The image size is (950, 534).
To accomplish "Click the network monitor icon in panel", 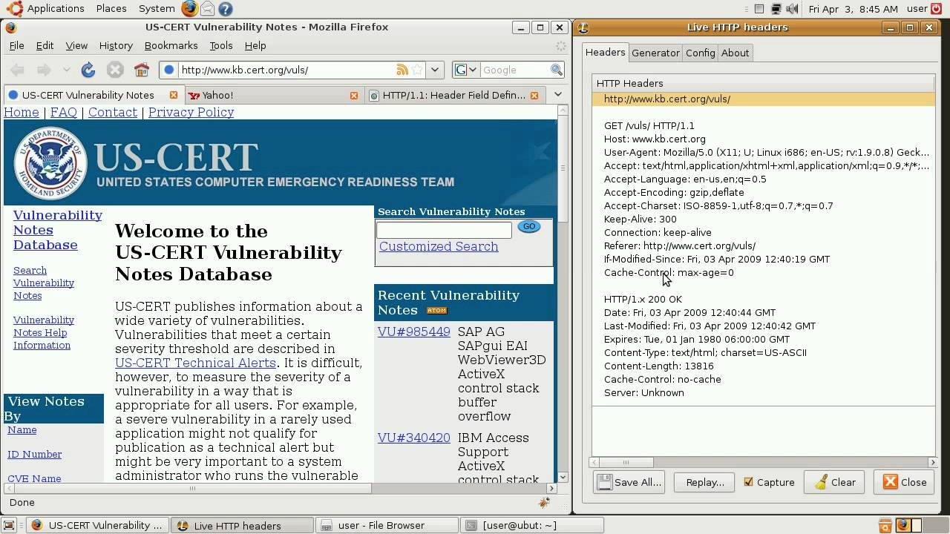I will [x=776, y=9].
